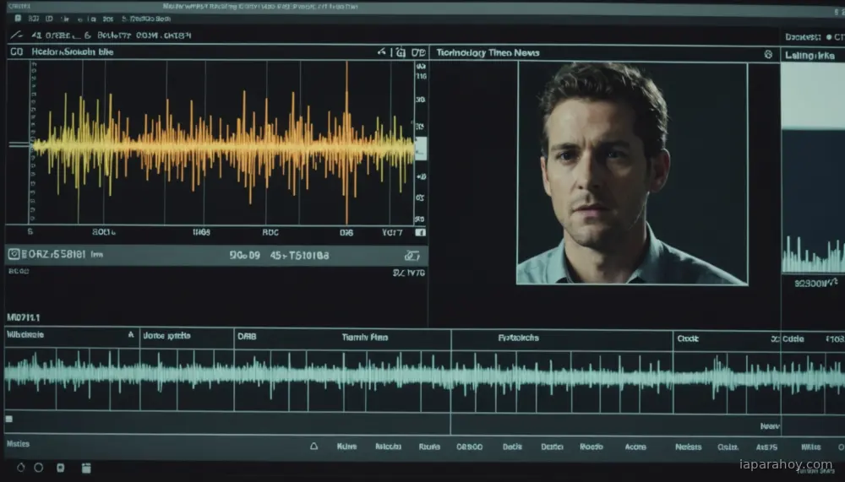Select the 'Tiamh Ftan' column header
845x482 pixels.
click(x=365, y=337)
